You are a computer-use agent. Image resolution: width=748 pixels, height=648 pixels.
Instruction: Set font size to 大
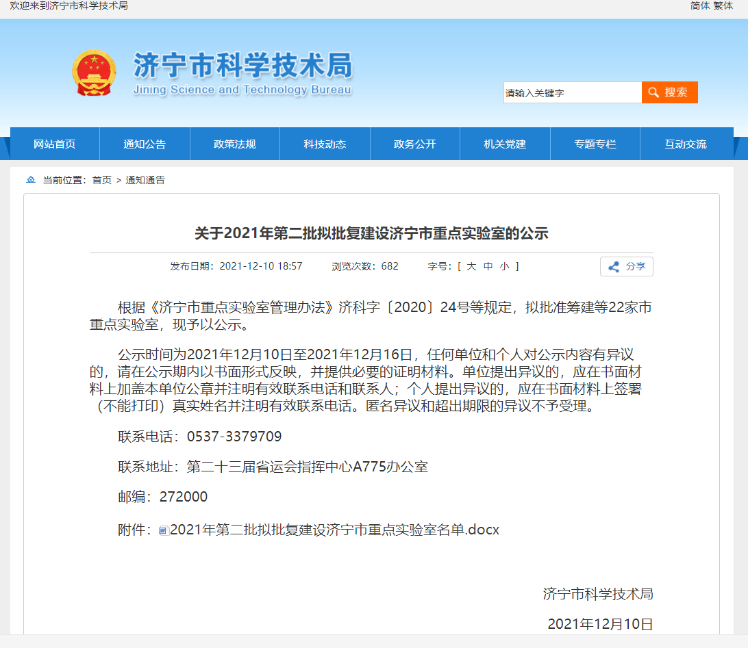(x=471, y=266)
